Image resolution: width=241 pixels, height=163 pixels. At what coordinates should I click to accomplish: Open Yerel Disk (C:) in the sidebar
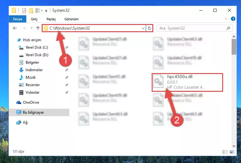[x=33, y=47]
